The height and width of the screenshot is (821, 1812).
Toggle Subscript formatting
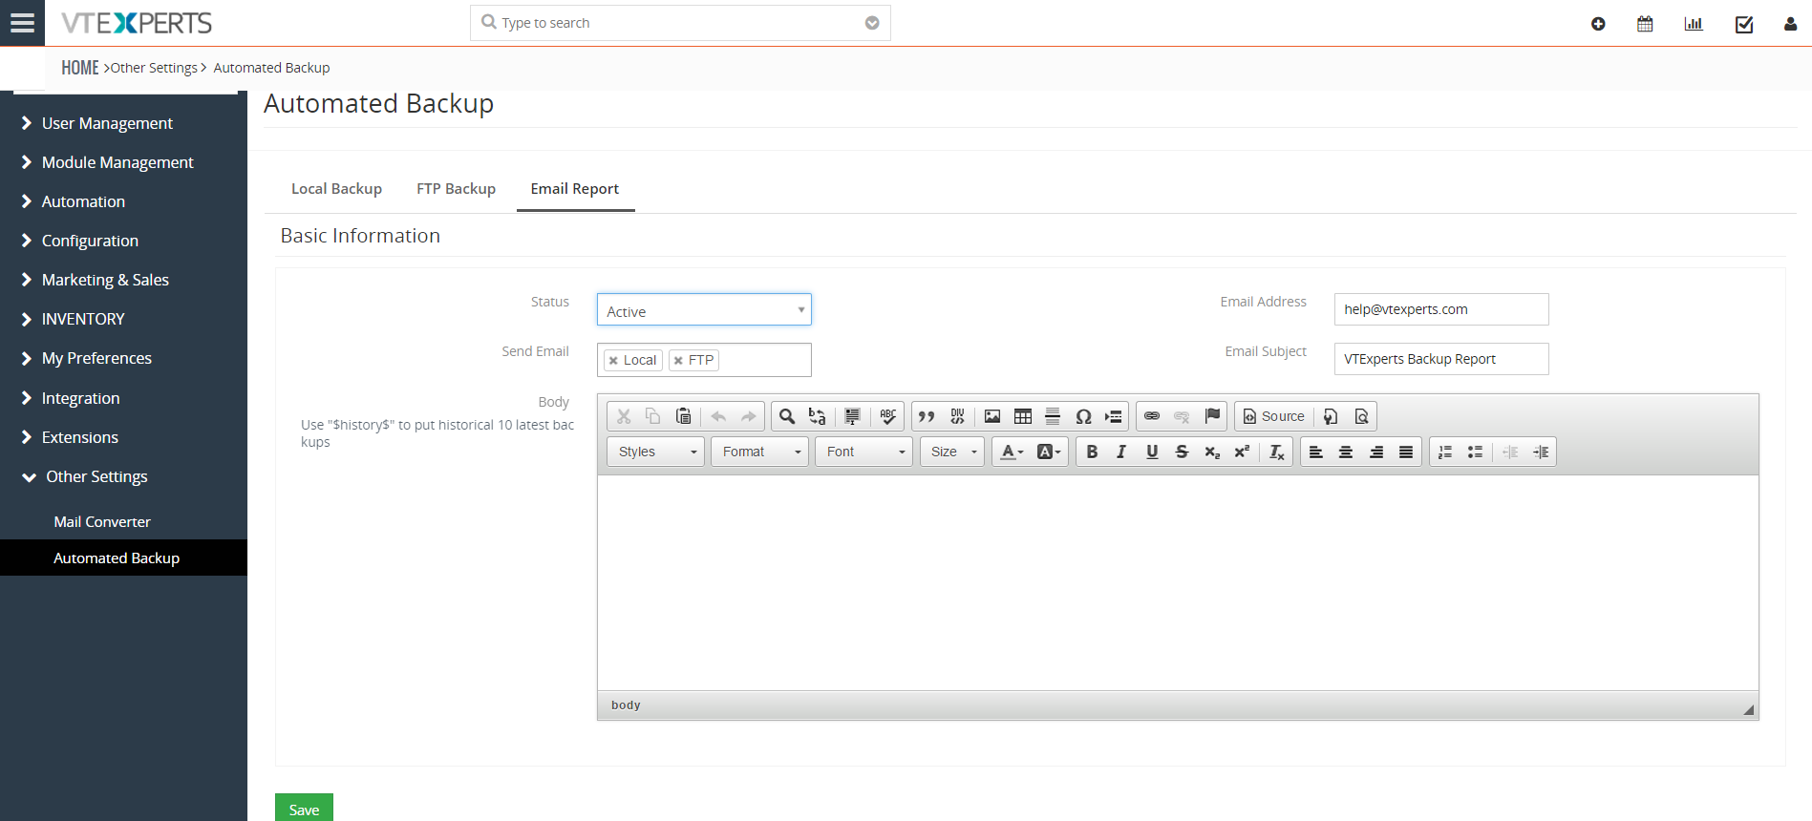coord(1212,452)
